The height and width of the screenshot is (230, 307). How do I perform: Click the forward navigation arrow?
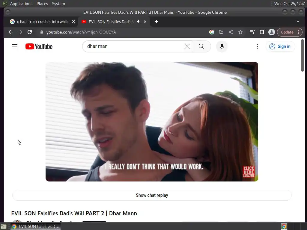(x=20, y=32)
